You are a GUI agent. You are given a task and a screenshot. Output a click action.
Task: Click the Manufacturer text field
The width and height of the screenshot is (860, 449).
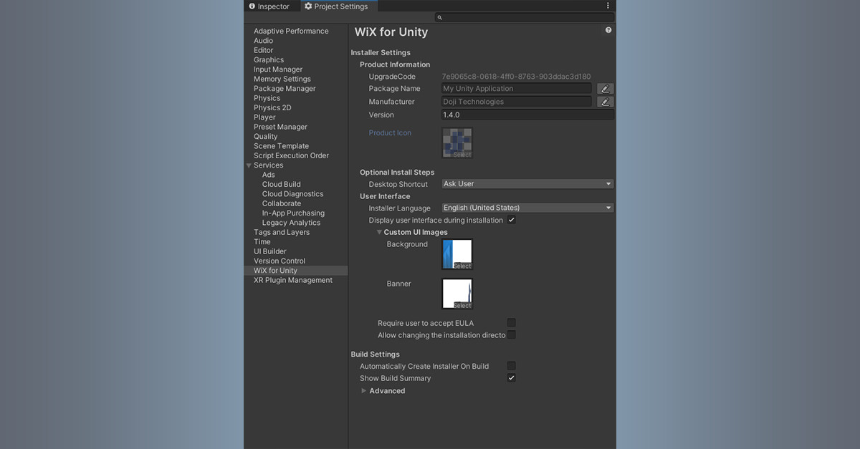516,102
